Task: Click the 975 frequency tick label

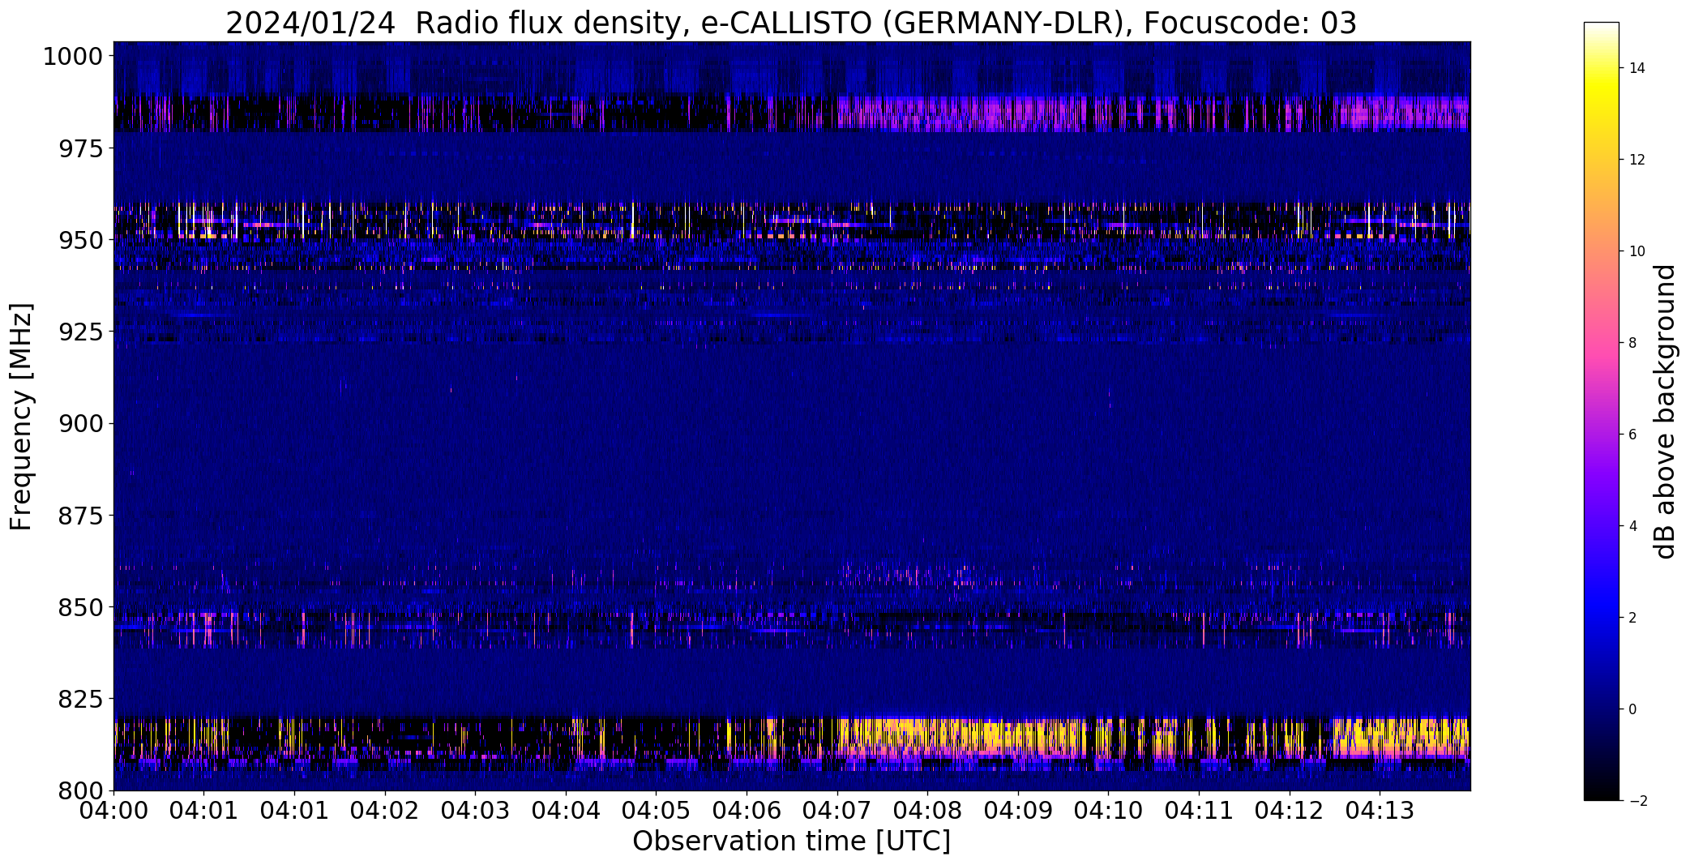Action: tap(81, 149)
